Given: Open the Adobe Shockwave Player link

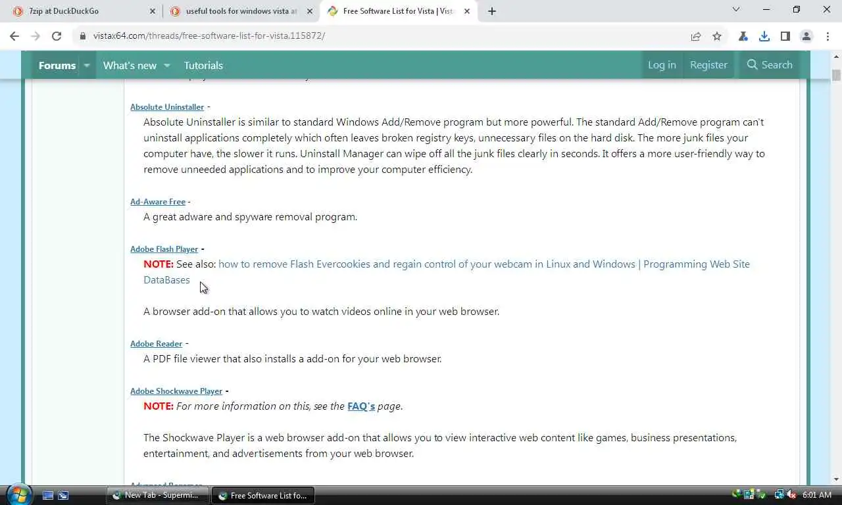Looking at the screenshot, I should pyautogui.click(x=176, y=391).
